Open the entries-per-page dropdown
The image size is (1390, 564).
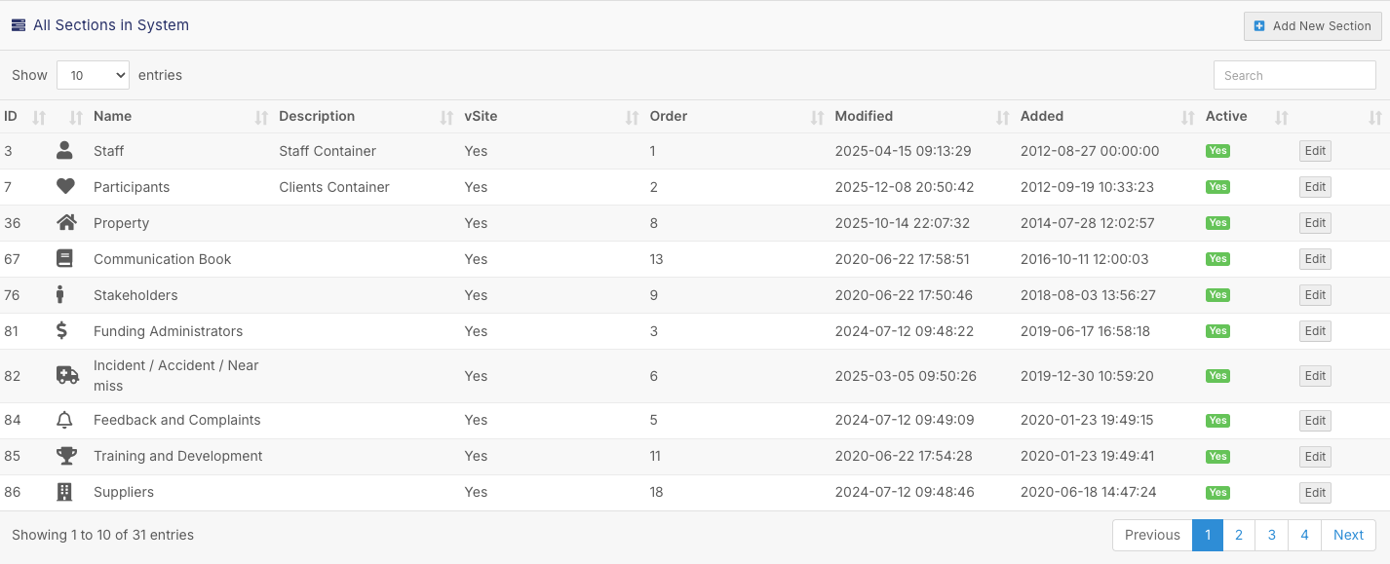[93, 75]
